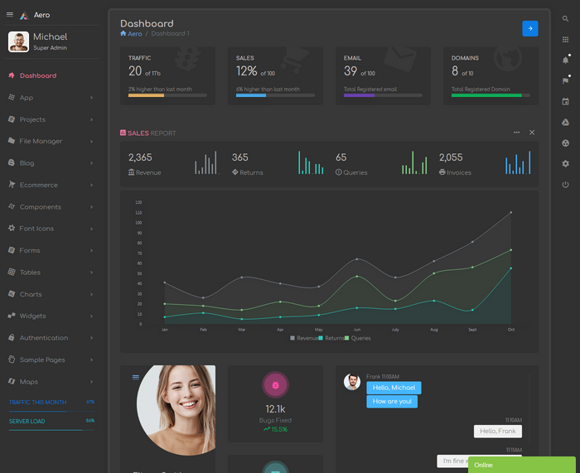Click the Domains green progress bar

coord(491,95)
